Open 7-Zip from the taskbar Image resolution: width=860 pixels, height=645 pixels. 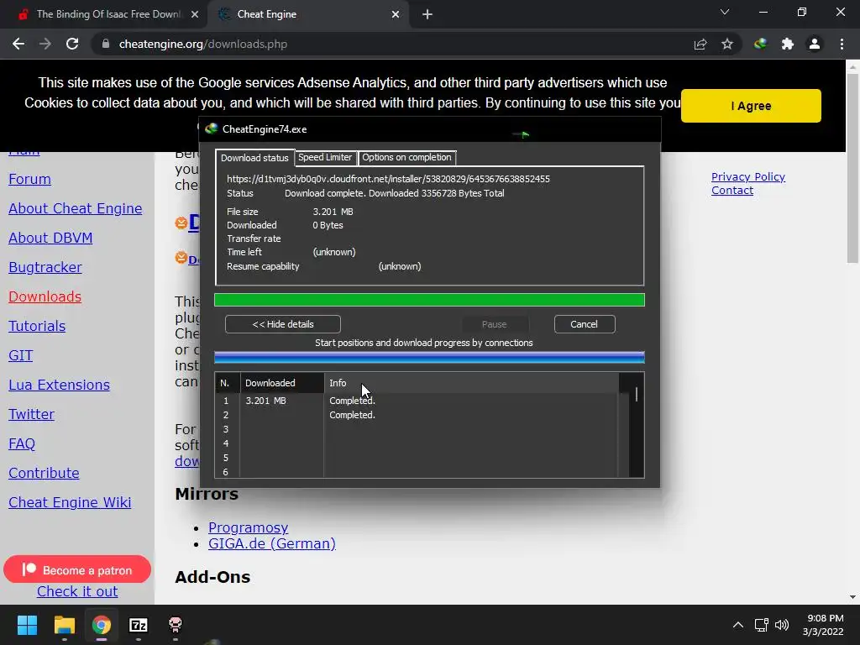point(139,625)
